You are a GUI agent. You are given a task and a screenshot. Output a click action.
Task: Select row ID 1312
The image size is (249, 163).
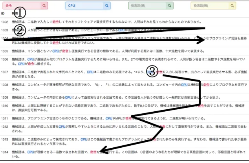click(x=4, y=127)
